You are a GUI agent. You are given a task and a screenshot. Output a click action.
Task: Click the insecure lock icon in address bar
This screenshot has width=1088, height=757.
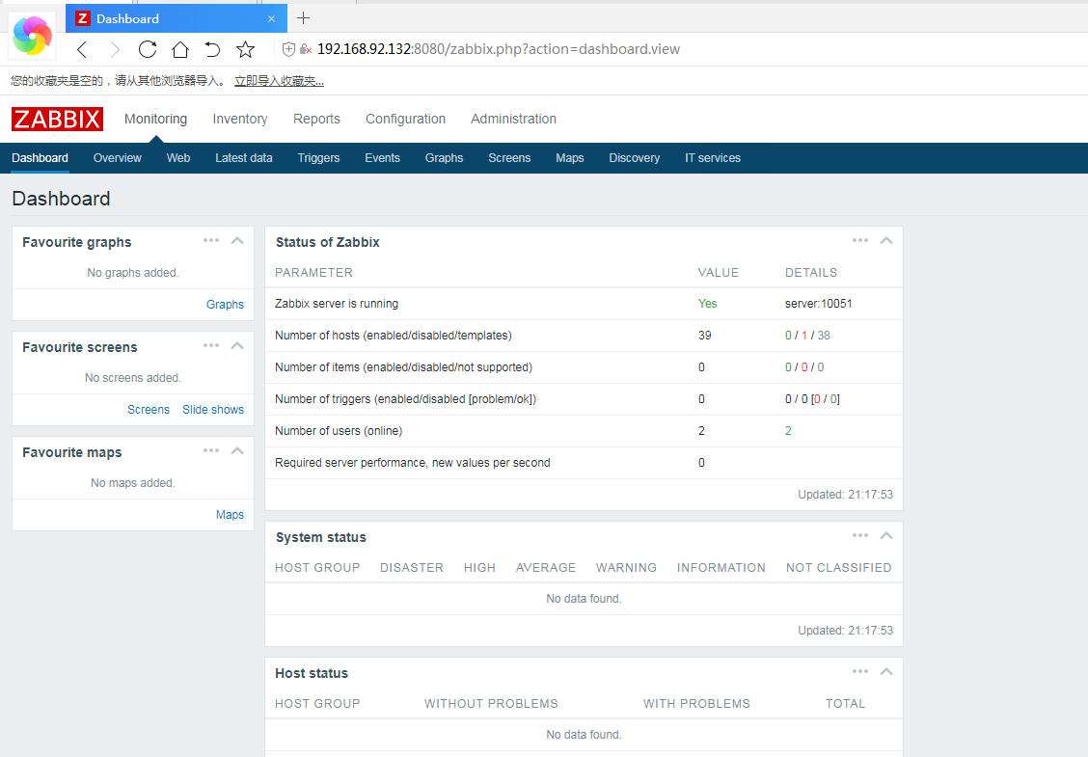click(x=306, y=49)
